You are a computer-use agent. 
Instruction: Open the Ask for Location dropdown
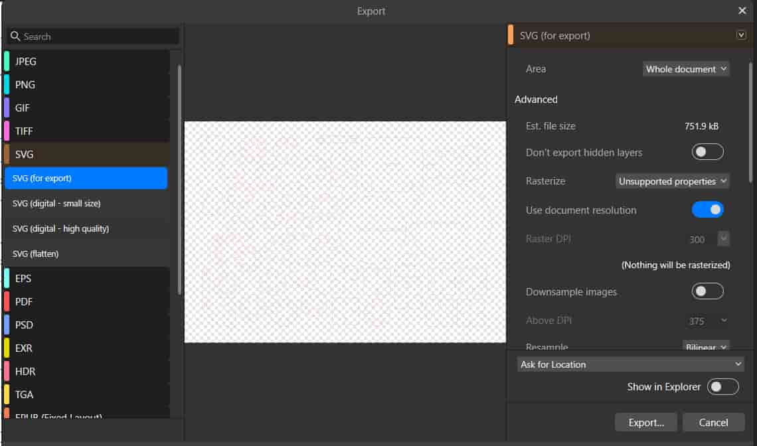coord(630,364)
